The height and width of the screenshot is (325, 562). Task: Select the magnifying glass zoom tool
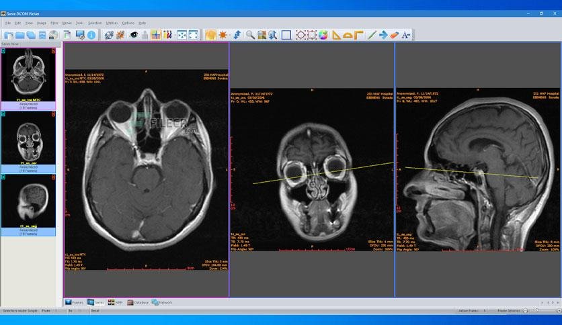point(250,35)
